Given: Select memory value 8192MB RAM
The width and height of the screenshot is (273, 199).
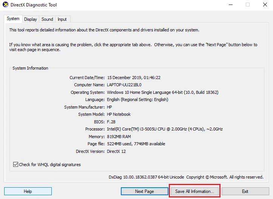Looking at the screenshot, I should 119,137.
